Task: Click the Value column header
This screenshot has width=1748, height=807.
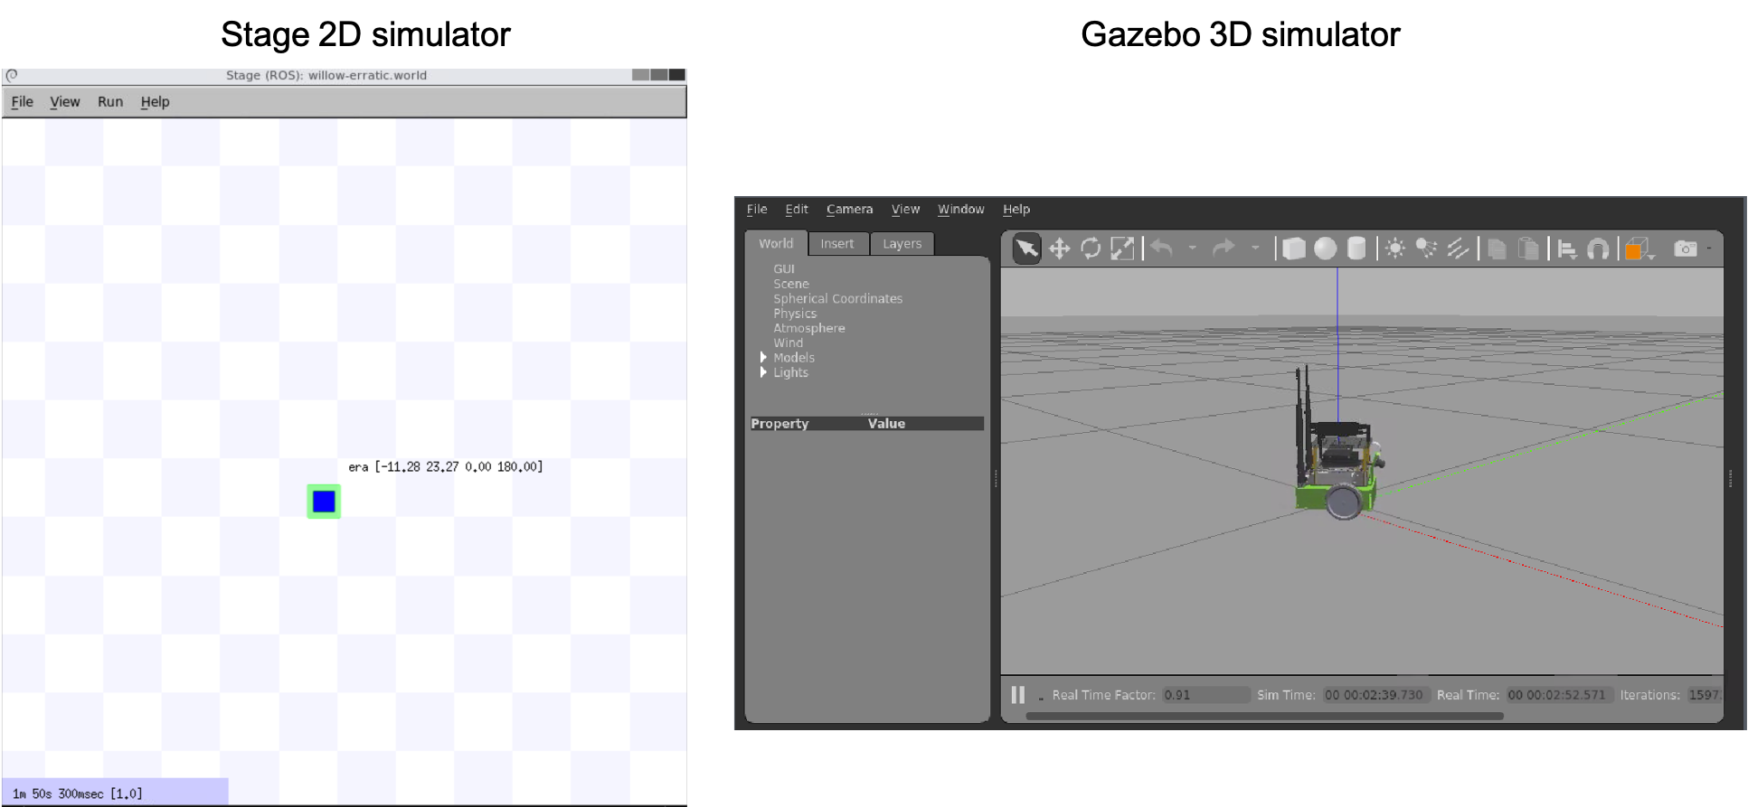Action: [x=886, y=423]
